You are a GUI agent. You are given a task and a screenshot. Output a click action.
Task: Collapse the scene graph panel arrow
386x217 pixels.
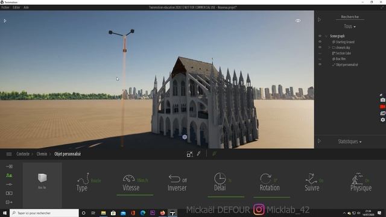319,20
